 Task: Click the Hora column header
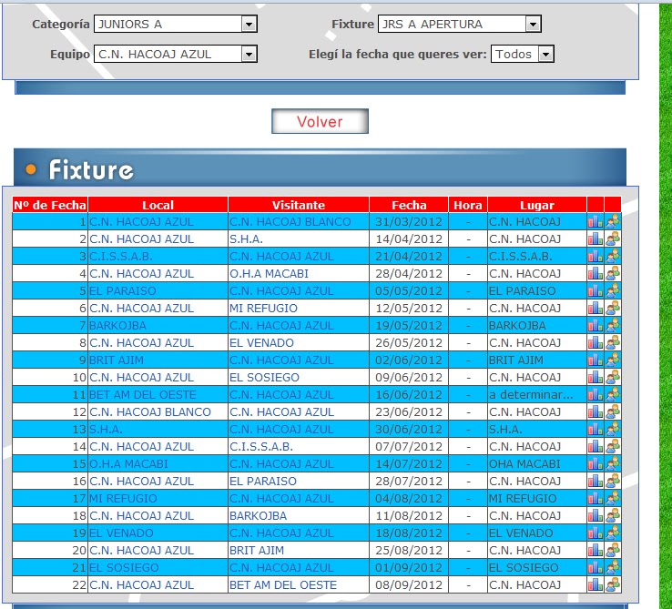pyautogui.click(x=467, y=205)
